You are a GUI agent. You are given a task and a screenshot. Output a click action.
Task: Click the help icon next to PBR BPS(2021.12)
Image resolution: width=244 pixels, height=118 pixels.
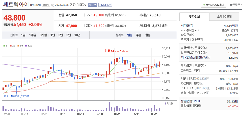(209, 88)
